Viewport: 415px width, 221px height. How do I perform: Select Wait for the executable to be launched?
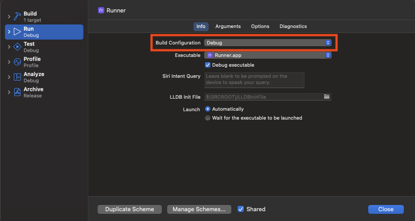click(208, 118)
